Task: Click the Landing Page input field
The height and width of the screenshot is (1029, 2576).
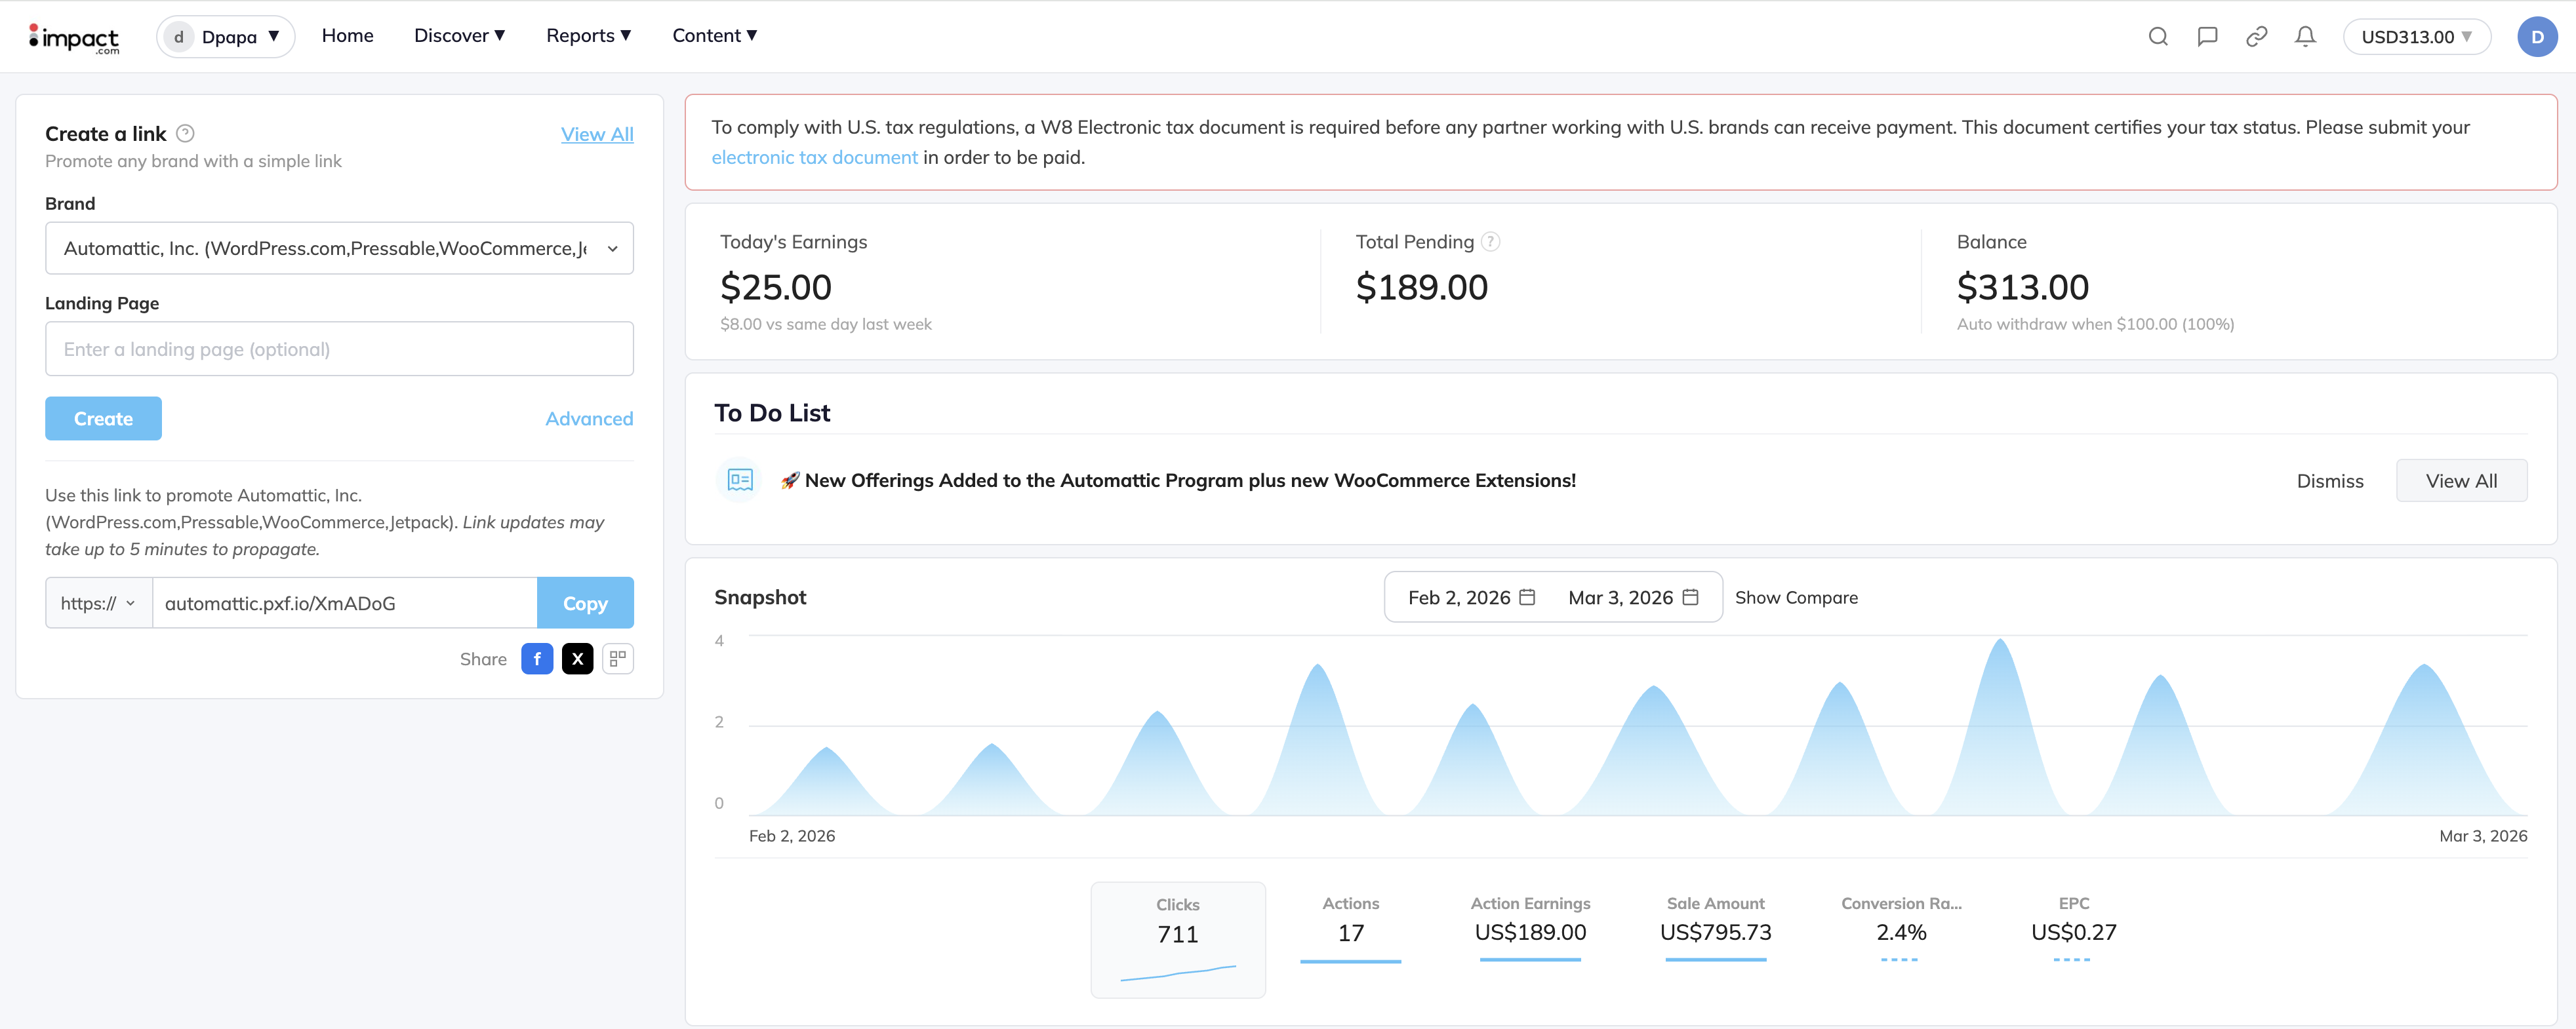Action: click(x=339, y=349)
